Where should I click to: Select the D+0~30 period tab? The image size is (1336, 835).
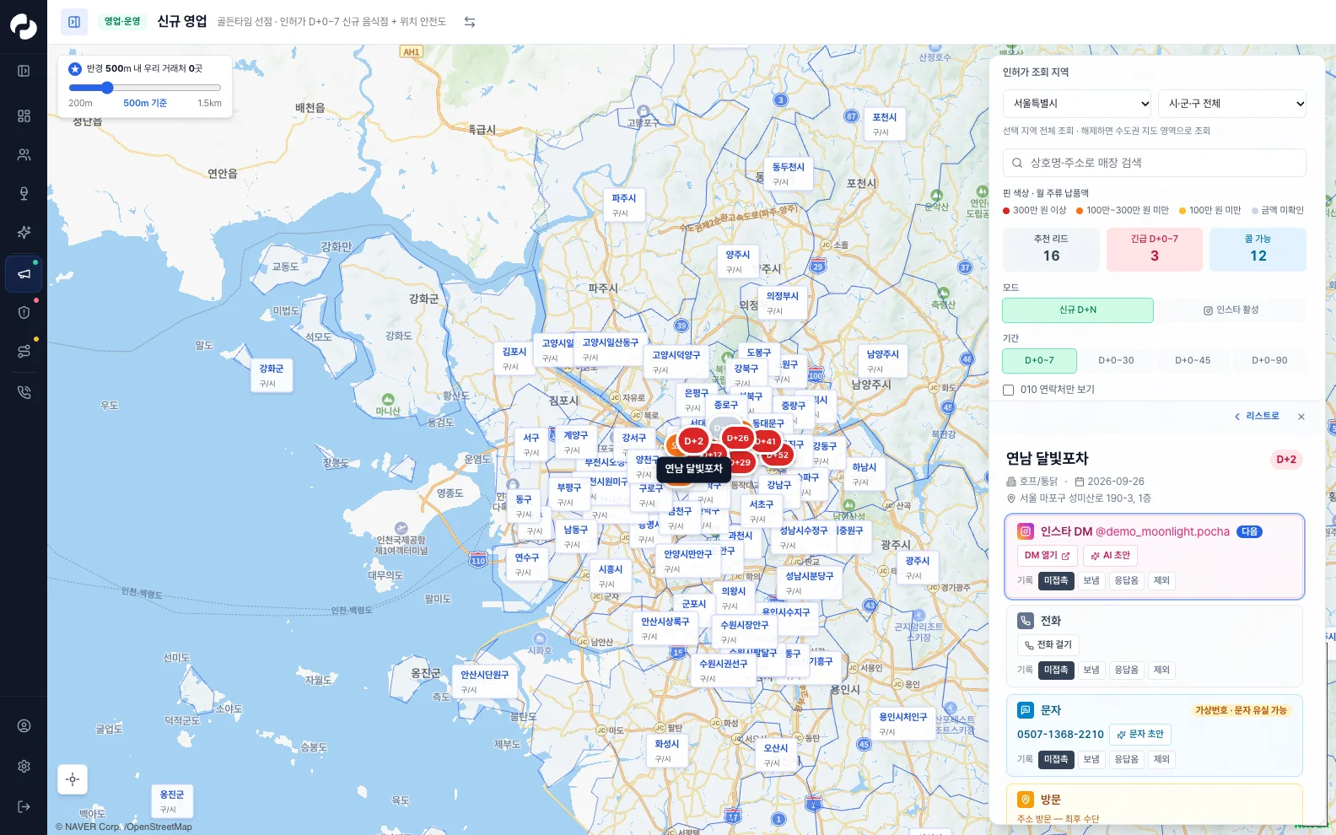pos(1116,361)
